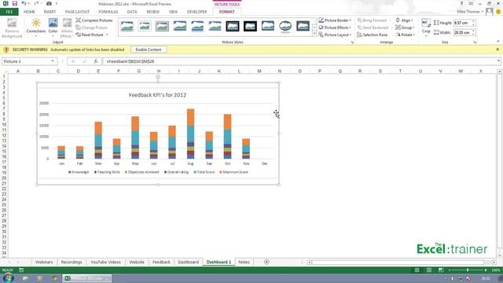Click the formula bar
Screen dimensions: 503x283
click(x=299, y=61)
